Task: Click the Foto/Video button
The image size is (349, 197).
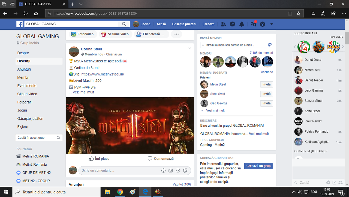Action: (x=82, y=34)
